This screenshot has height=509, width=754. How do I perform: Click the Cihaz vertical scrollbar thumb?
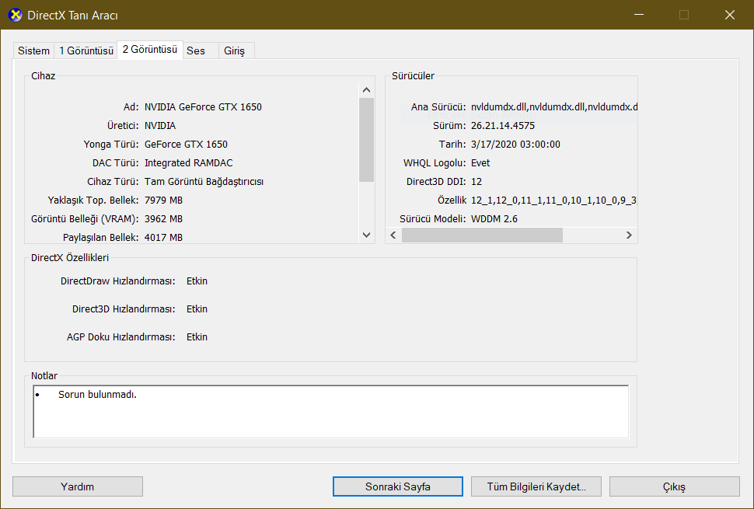coord(366,140)
